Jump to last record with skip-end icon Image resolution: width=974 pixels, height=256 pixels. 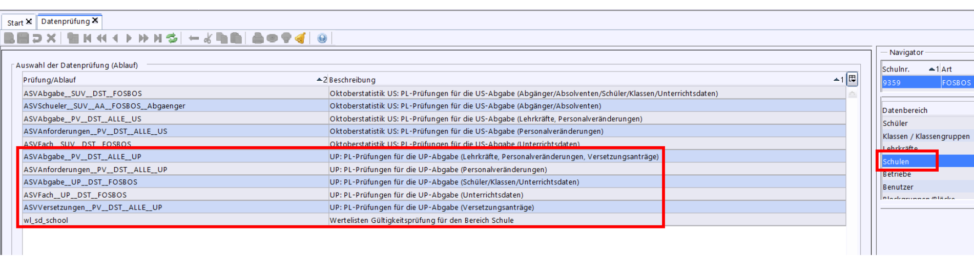[158, 38]
